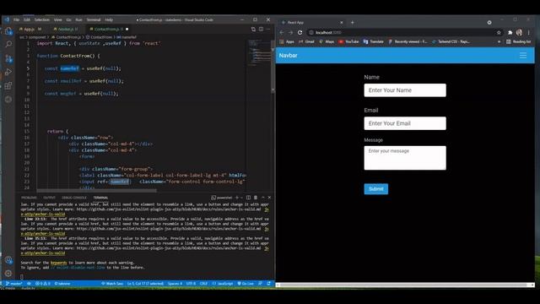The image size is (540, 304).
Task: Click the Enter Your Name field
Action: point(405,90)
